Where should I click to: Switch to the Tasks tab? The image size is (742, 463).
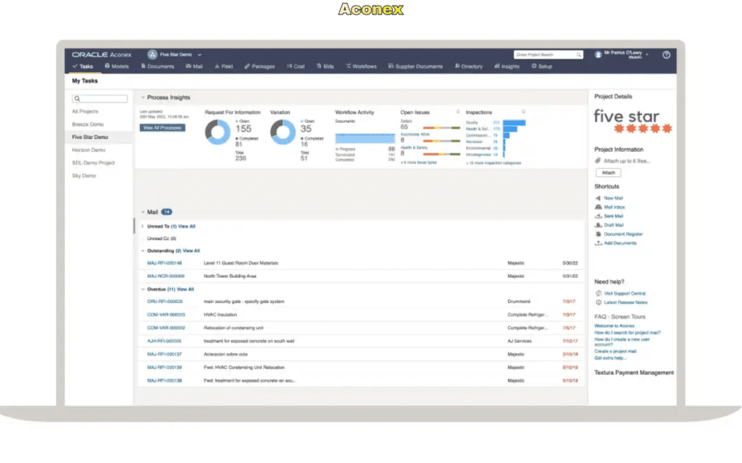pyautogui.click(x=85, y=67)
